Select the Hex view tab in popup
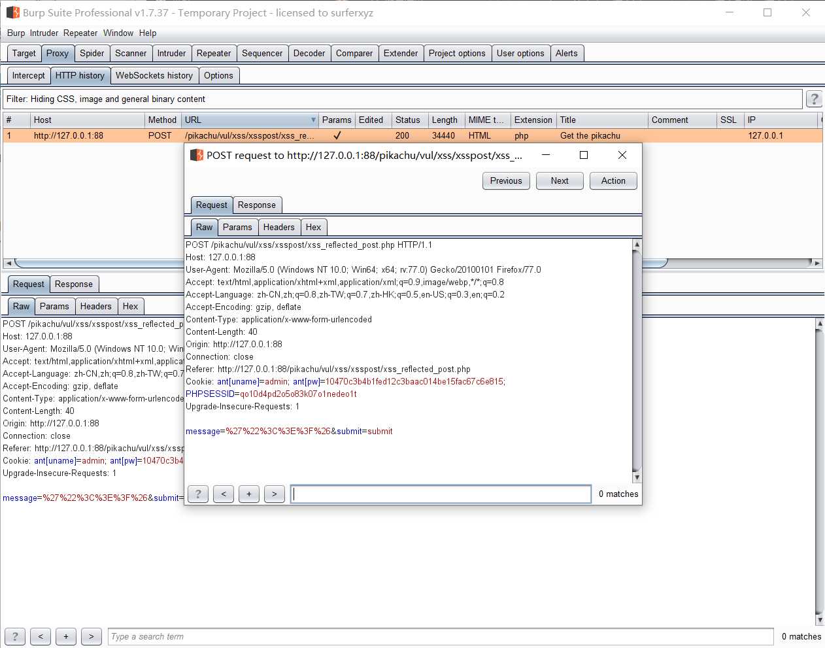Image resolution: width=825 pixels, height=648 pixels. point(313,227)
